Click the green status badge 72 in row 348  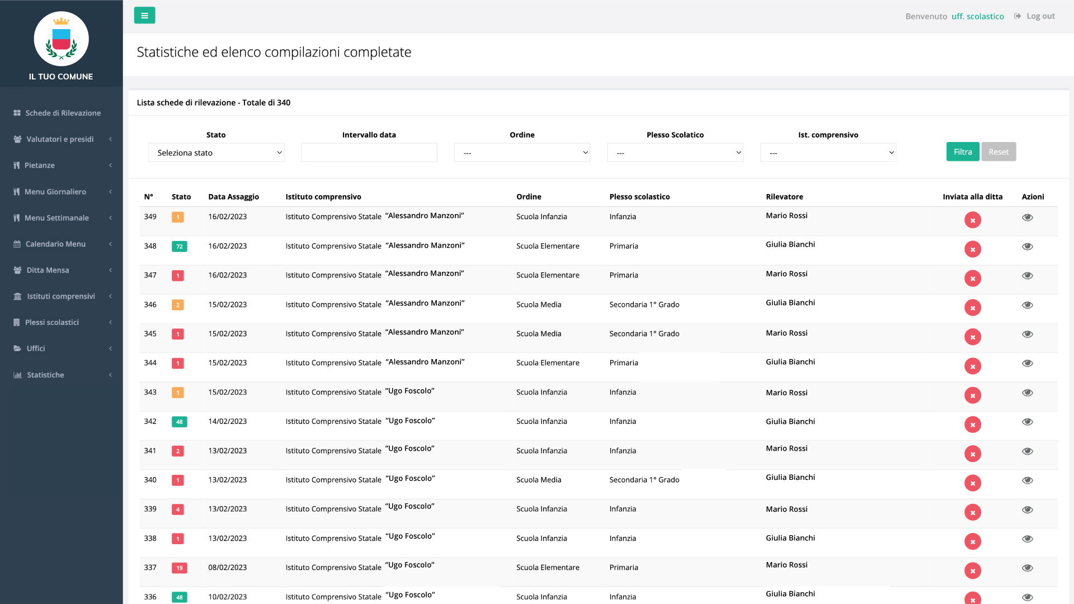click(180, 247)
